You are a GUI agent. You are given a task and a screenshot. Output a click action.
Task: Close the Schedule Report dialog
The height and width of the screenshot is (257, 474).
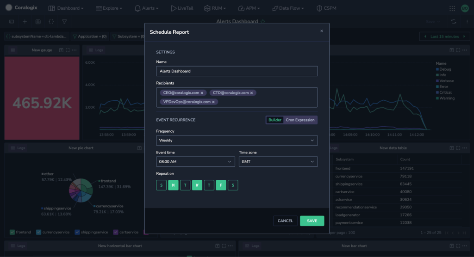pyautogui.click(x=322, y=31)
